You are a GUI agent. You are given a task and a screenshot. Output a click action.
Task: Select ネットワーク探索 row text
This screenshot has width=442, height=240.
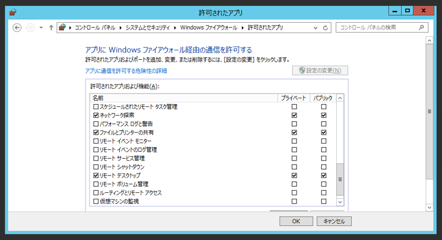(x=117, y=115)
